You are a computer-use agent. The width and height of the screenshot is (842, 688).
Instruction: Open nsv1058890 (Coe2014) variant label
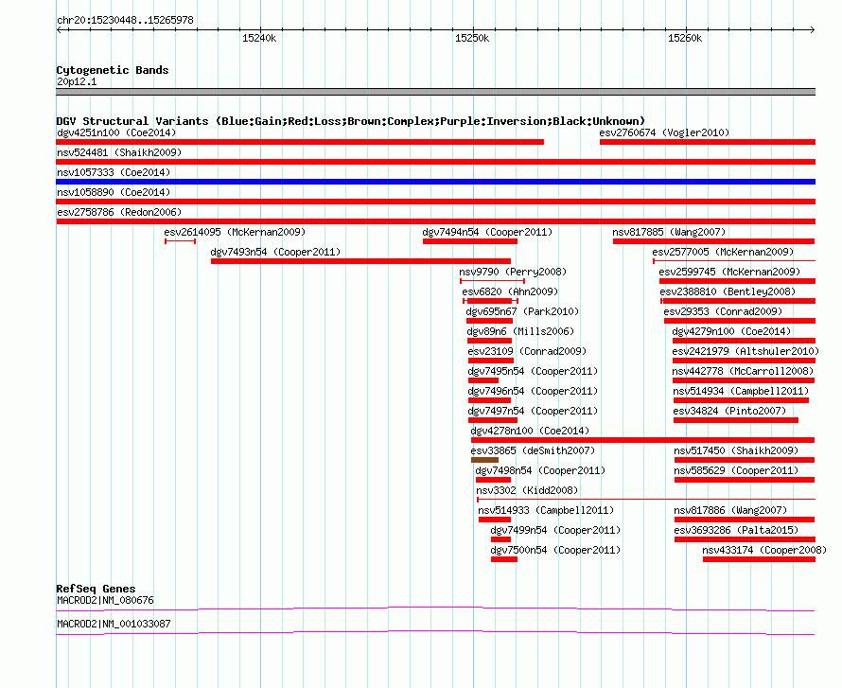pyautogui.click(x=114, y=192)
